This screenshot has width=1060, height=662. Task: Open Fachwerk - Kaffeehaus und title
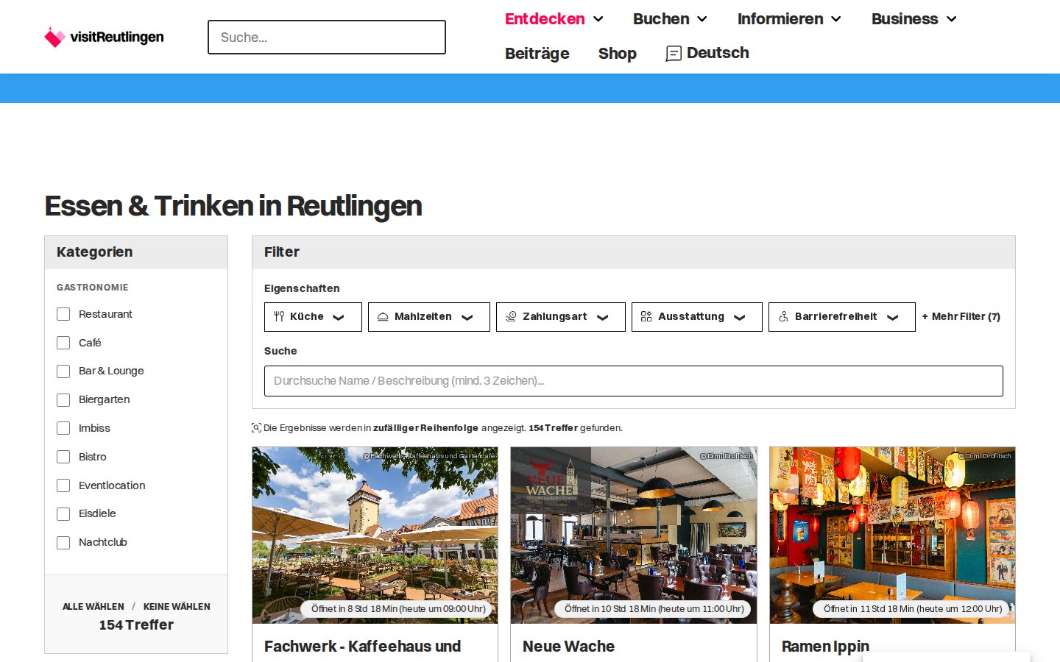363,647
